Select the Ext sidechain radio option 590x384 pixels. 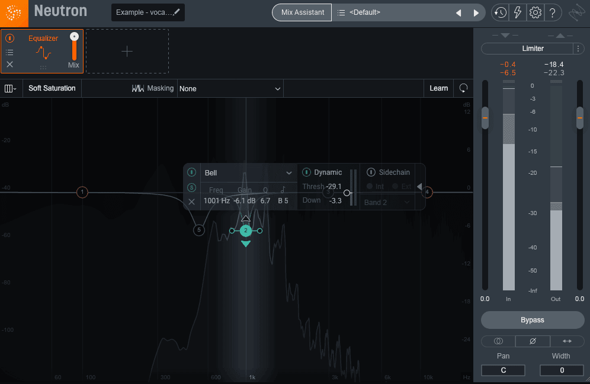coord(395,186)
